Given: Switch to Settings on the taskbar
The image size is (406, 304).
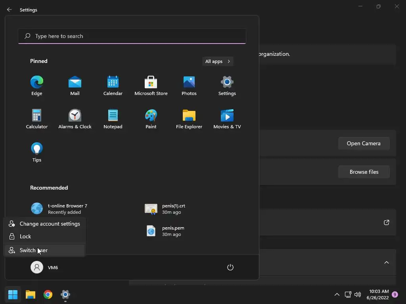Looking at the screenshot, I should tap(65, 294).
